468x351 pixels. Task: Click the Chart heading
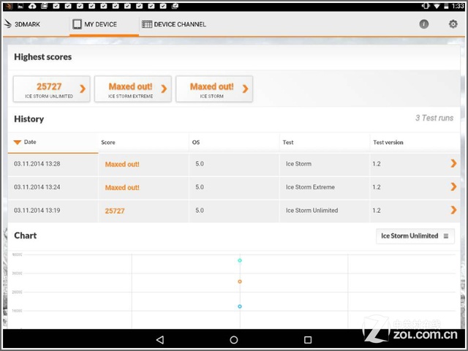26,235
